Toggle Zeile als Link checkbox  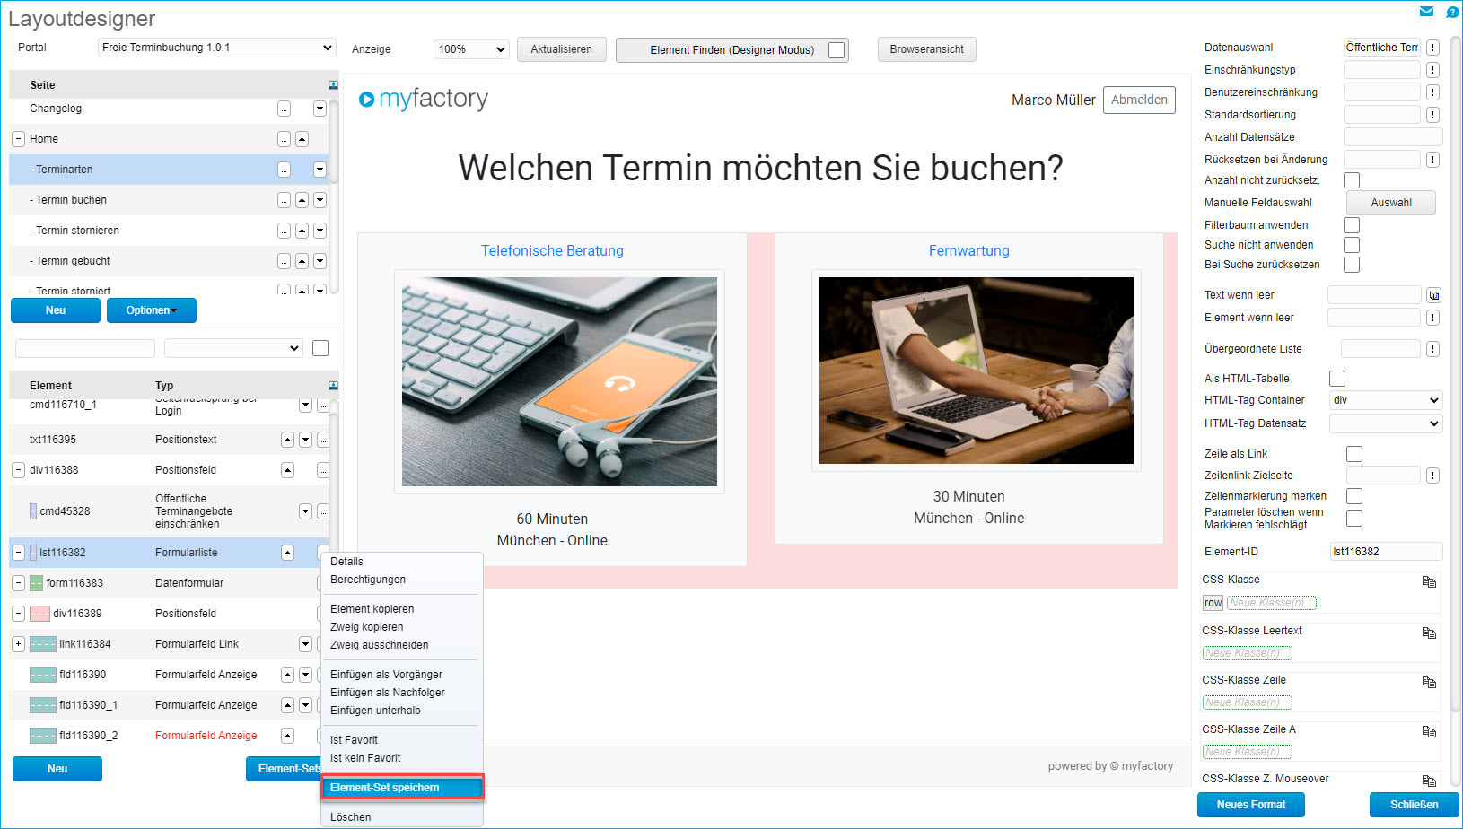click(1354, 454)
